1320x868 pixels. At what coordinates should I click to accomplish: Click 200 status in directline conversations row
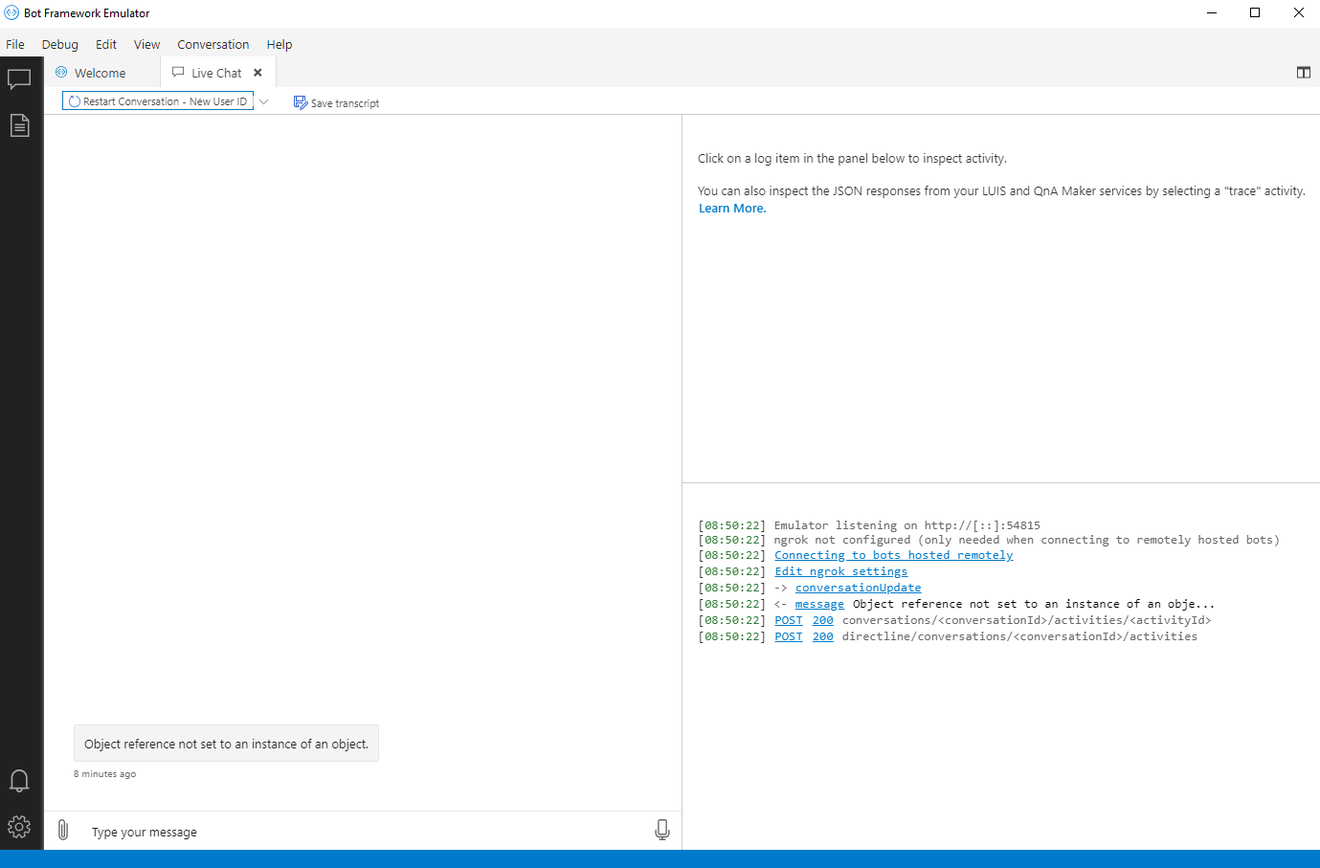pyautogui.click(x=823, y=636)
